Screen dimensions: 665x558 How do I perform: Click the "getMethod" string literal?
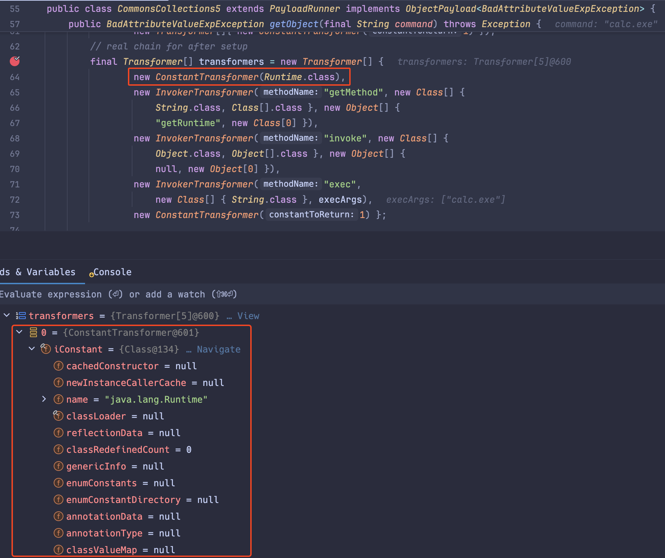[353, 92]
